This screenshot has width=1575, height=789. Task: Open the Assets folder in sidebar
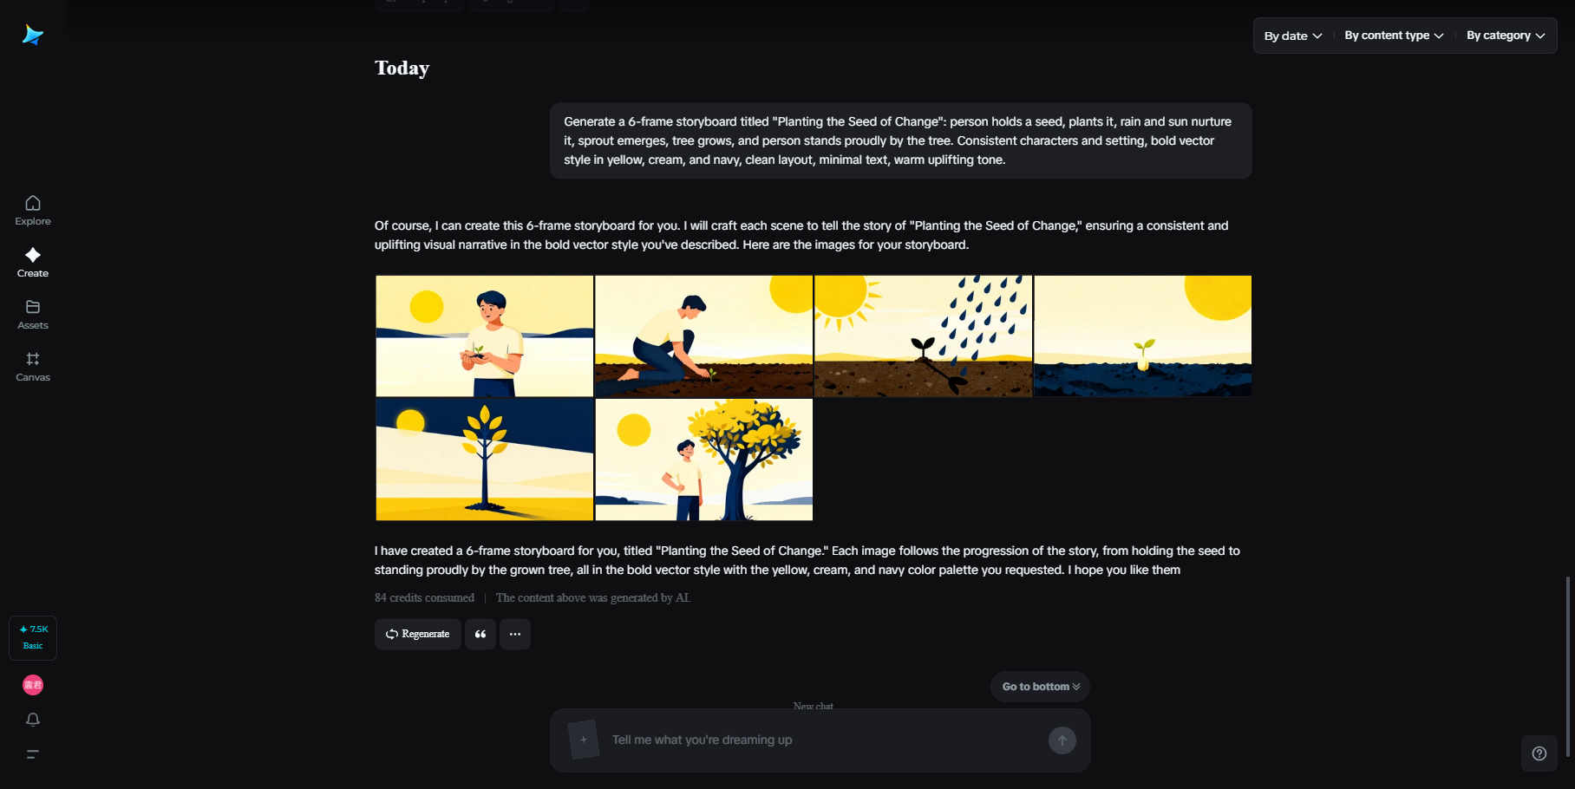point(33,315)
